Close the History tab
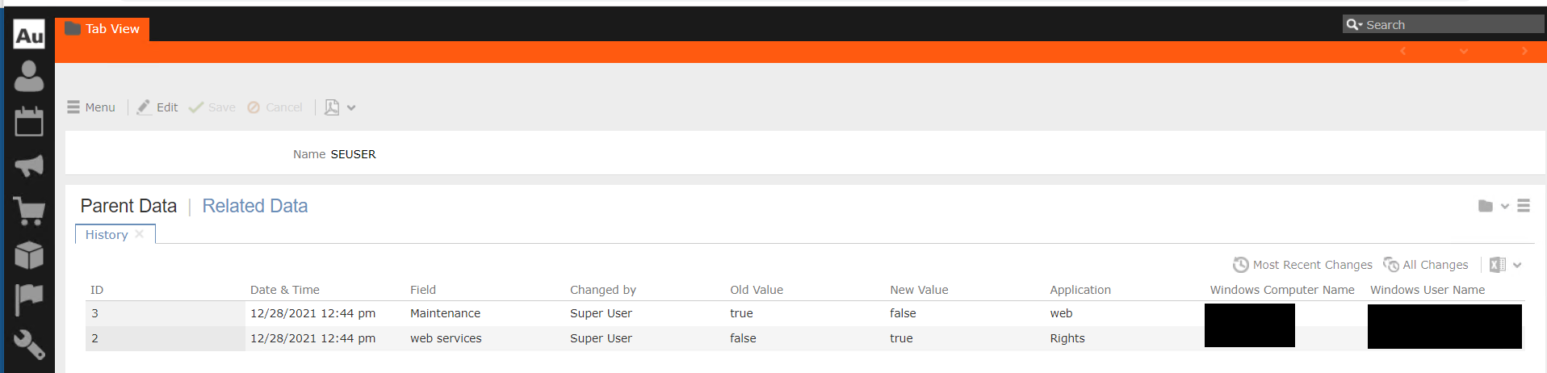 pyautogui.click(x=140, y=234)
